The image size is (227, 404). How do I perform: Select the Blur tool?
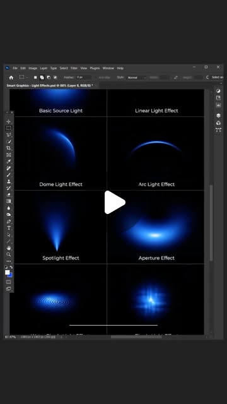[9, 208]
